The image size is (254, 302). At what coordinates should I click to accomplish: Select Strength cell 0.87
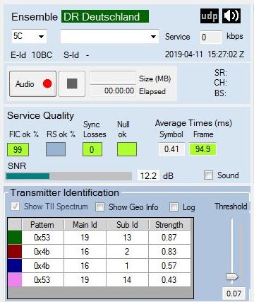click(169, 237)
